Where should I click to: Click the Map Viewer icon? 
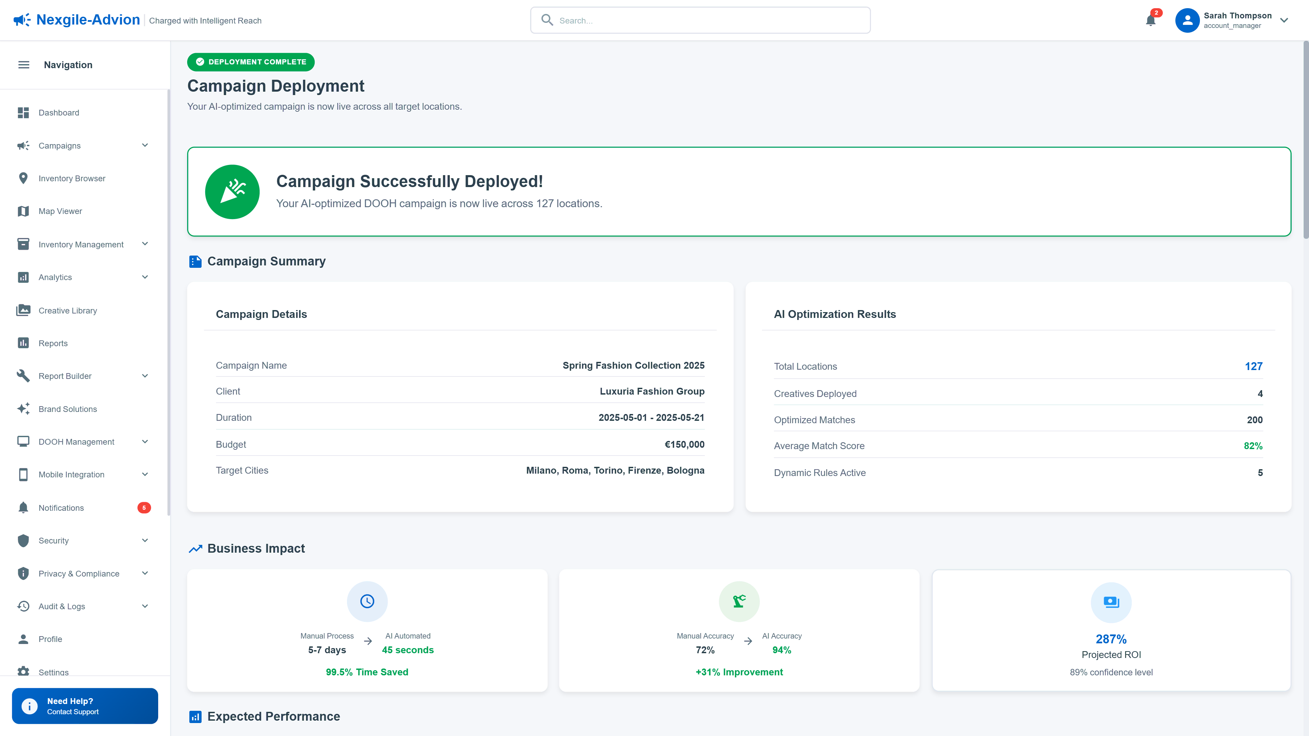24,211
